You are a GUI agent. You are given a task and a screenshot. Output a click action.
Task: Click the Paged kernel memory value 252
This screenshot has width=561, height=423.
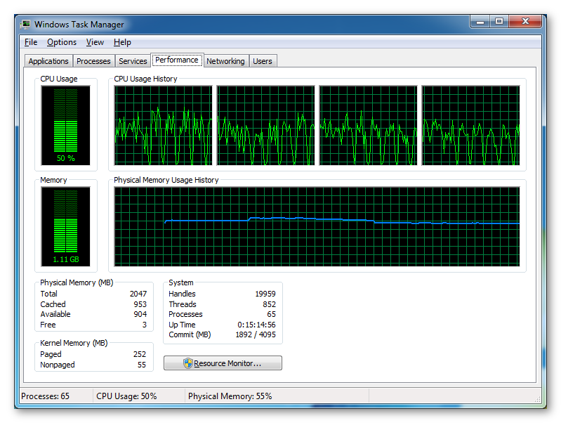tap(140, 354)
